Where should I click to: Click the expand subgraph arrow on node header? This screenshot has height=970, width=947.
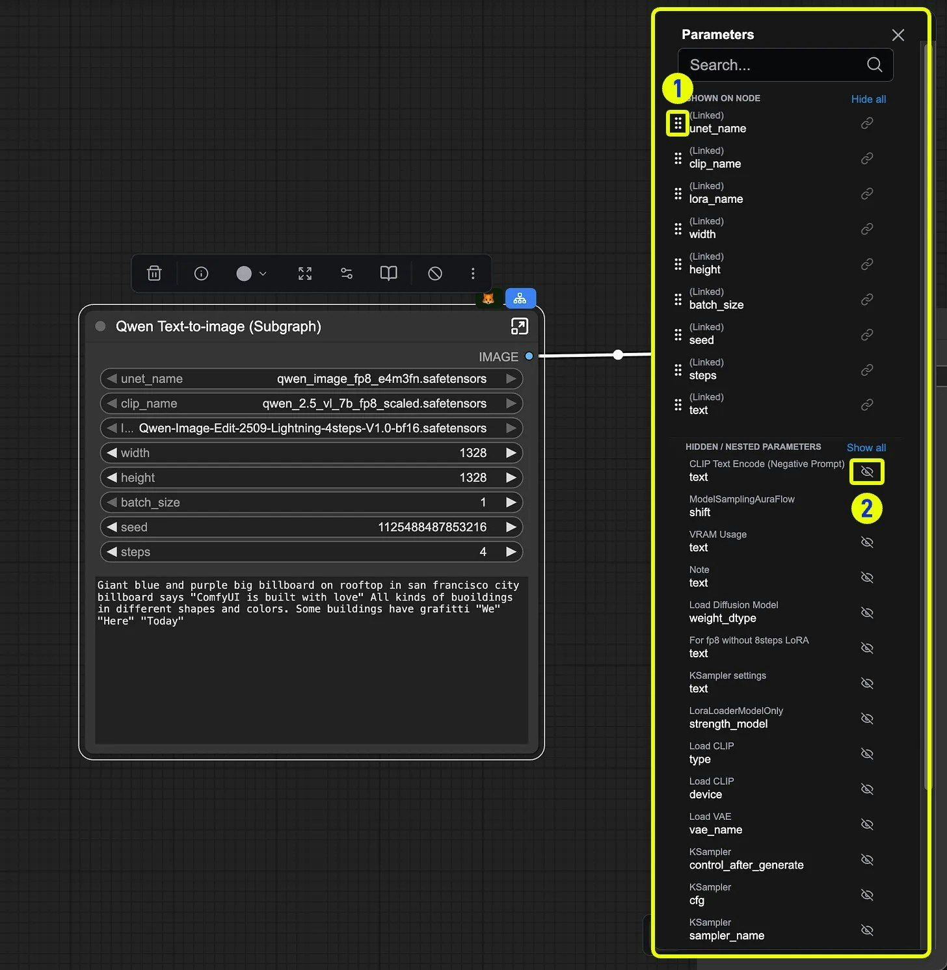point(519,326)
